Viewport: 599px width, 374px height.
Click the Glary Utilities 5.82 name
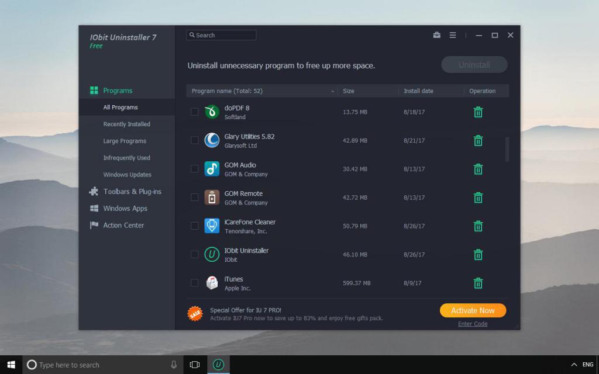point(249,137)
